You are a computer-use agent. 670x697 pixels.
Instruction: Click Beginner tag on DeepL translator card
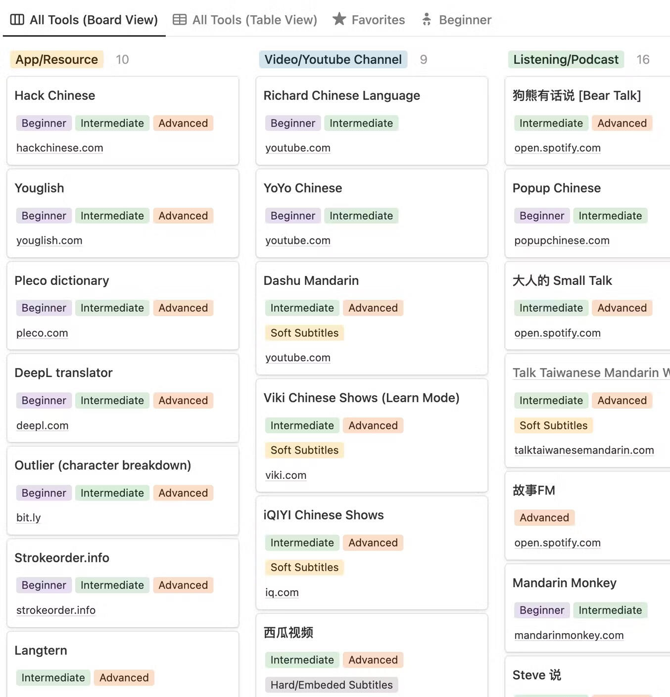(44, 400)
